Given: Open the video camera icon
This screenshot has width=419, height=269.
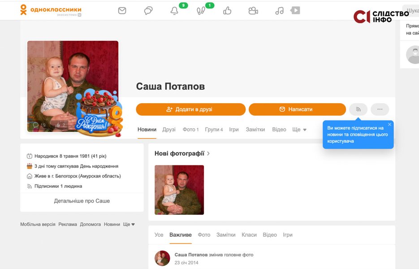Looking at the screenshot, I should point(253,11).
